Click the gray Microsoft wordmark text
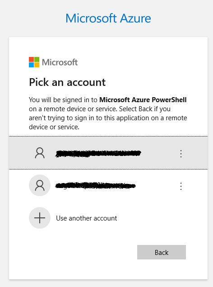213x287 pixels. tap(60, 62)
